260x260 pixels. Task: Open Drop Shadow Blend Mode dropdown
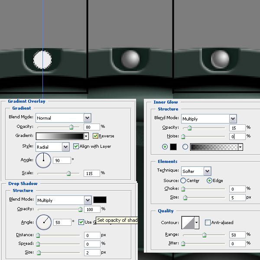(x=64, y=200)
